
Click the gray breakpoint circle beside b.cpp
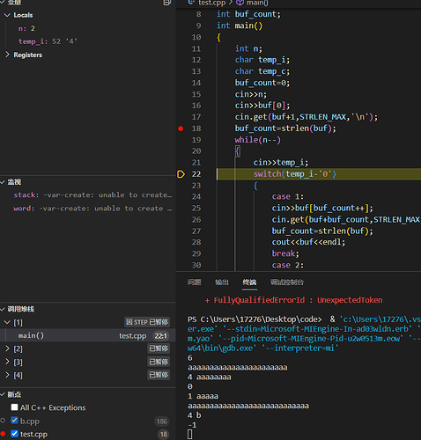(3, 421)
